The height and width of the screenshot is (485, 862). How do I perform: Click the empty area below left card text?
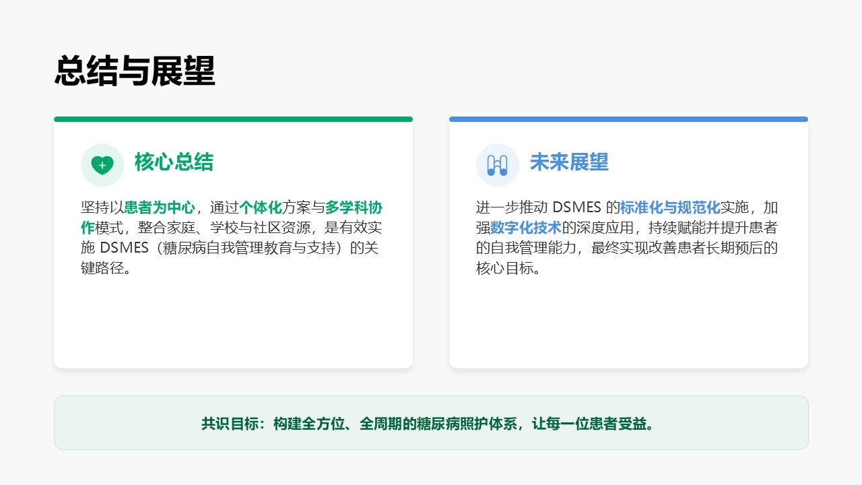(233, 323)
